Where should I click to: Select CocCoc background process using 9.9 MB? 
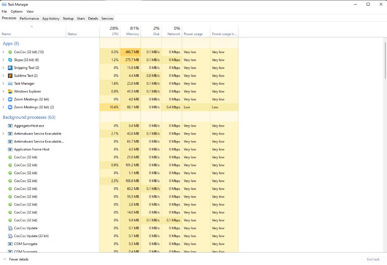click(119, 220)
